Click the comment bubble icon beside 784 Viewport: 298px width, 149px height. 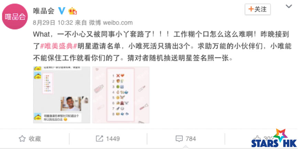pos(179,139)
